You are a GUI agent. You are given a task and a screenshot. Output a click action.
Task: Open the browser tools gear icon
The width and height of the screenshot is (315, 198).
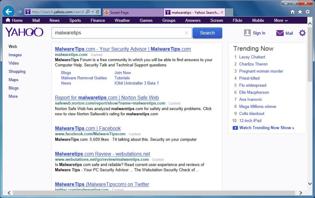click(308, 12)
